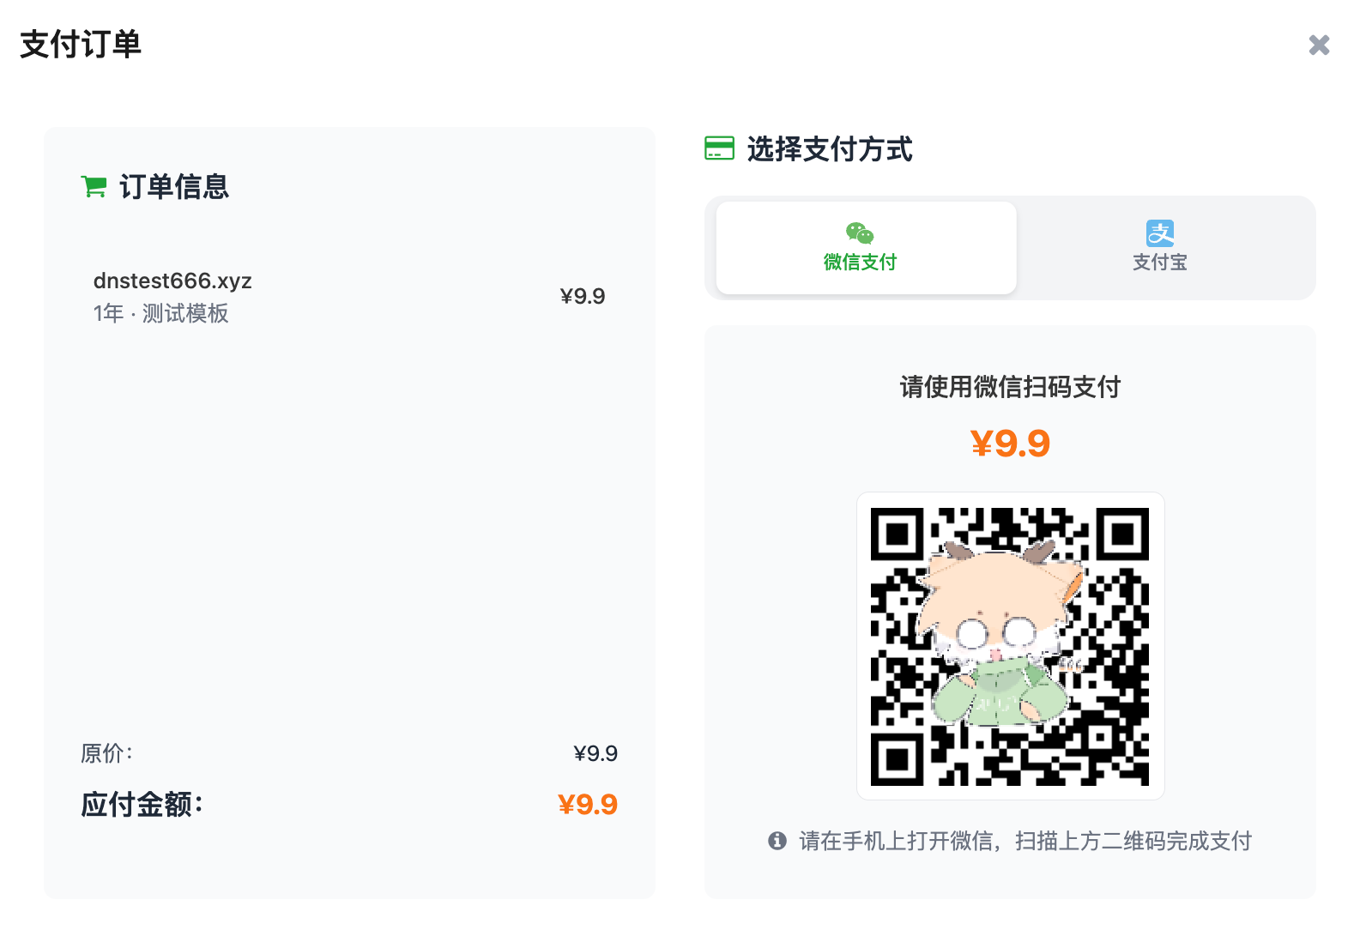Click the scan instructions text at the bottom
Screen dimensions: 1366x942
point(1024,842)
